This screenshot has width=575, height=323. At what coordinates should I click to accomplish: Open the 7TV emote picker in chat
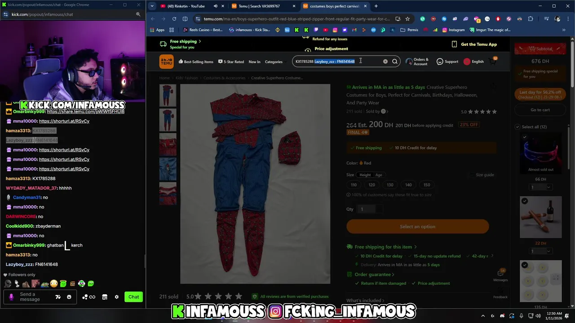click(58, 297)
